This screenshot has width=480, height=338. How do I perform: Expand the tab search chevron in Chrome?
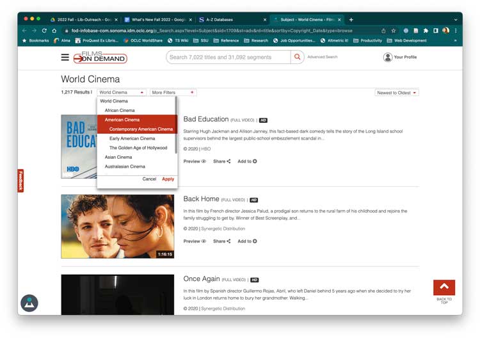pyautogui.click(x=456, y=20)
